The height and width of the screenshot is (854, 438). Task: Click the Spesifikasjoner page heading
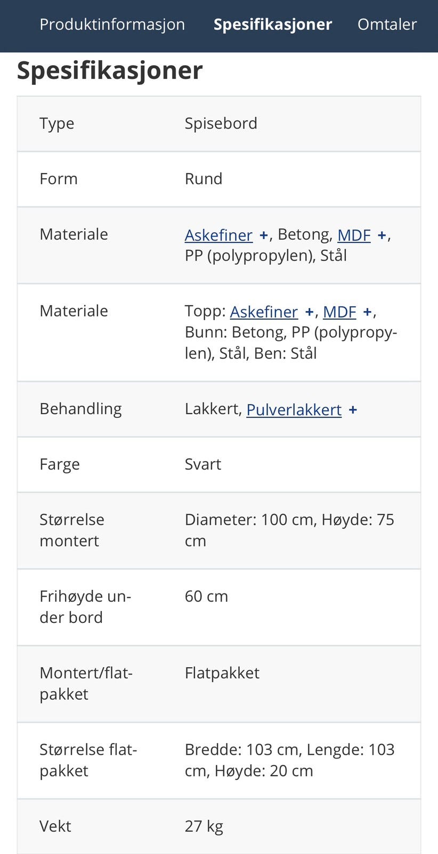[x=110, y=69]
